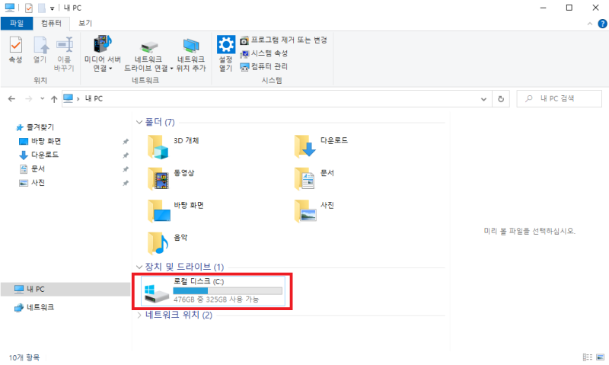Select the 동영상 folder
The image size is (609, 365).
pos(171,178)
